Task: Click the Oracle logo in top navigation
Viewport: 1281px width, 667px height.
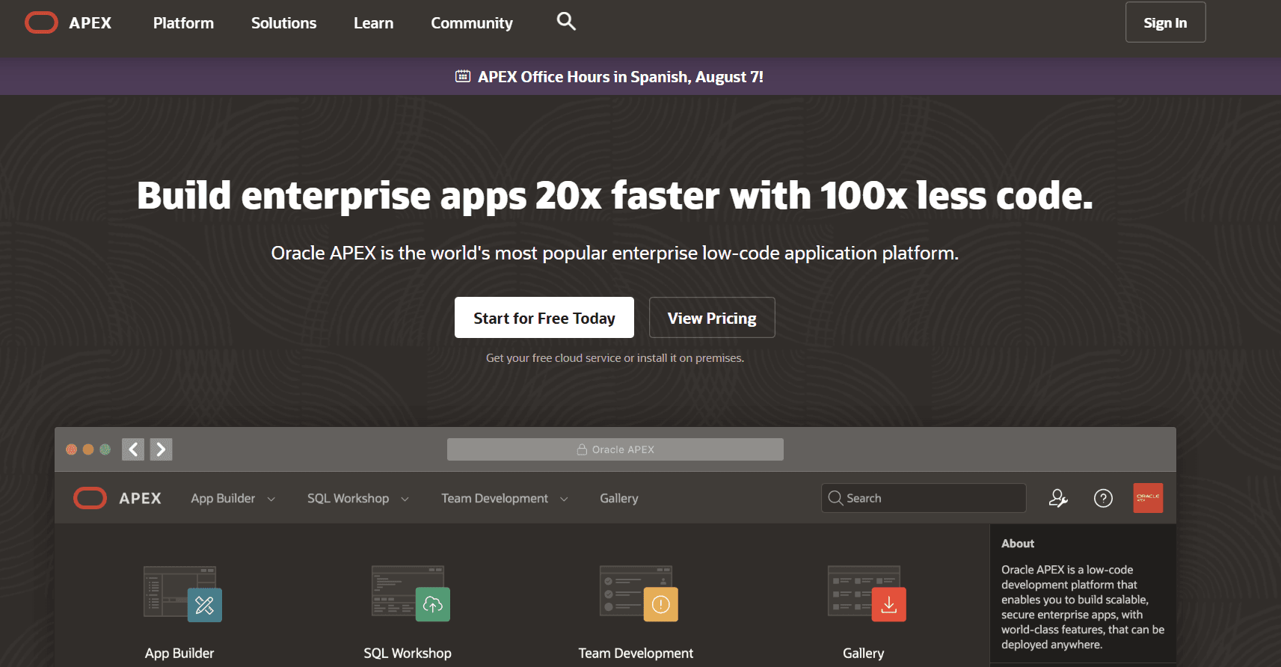Action: (x=41, y=23)
